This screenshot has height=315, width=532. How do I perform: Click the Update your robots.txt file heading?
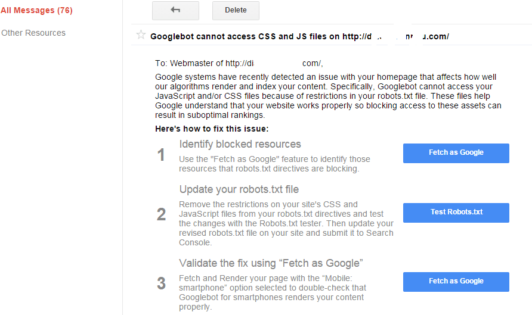tap(239, 189)
